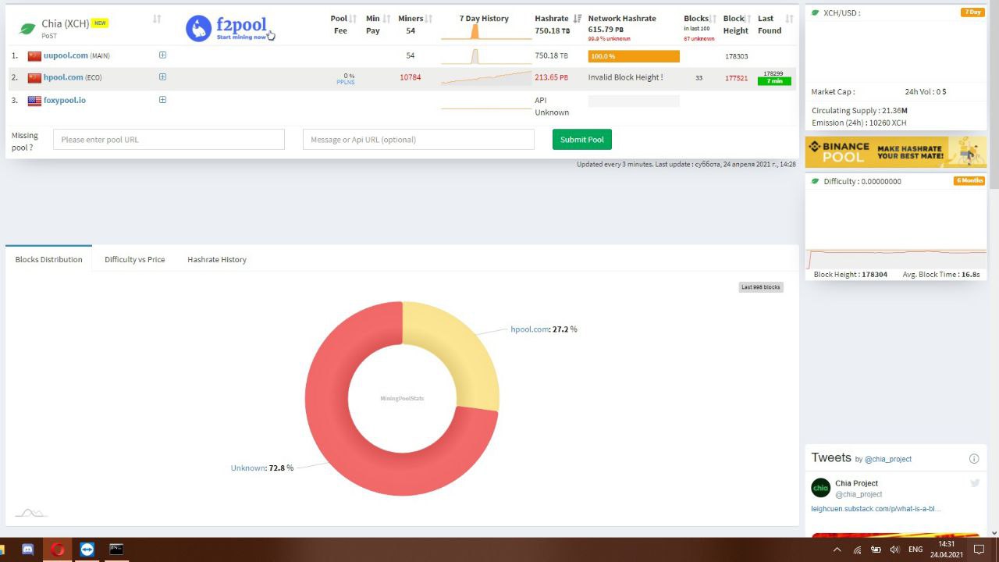Screen dimensions: 999x562
Task: Open the @chia_project Tweets header link
Action: (x=888, y=459)
